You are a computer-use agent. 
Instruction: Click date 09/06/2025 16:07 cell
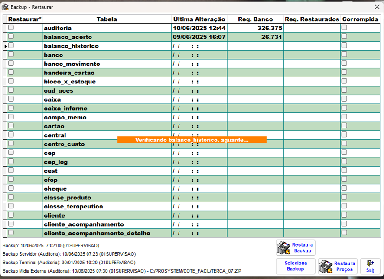[199, 37]
